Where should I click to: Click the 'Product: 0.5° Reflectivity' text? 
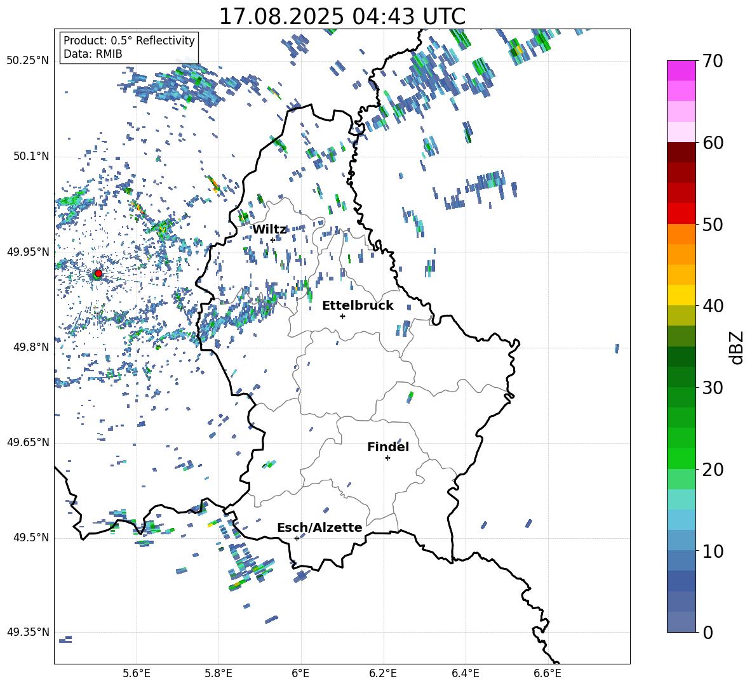click(129, 41)
